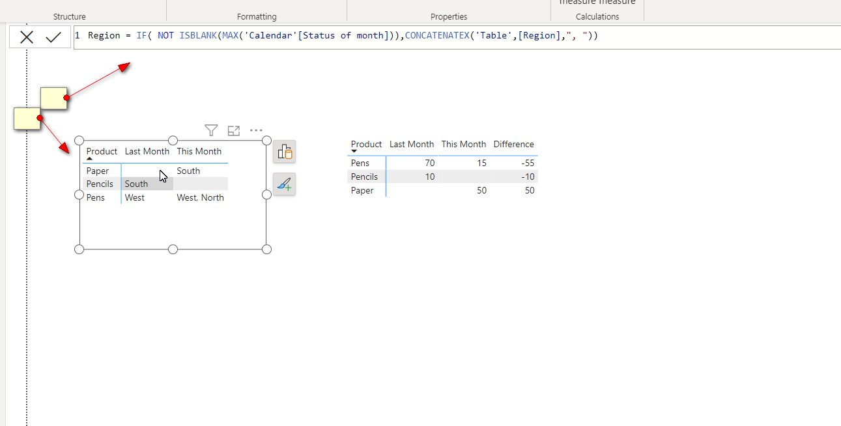Click Pens in the Difference table
The image size is (841, 426).
360,163
